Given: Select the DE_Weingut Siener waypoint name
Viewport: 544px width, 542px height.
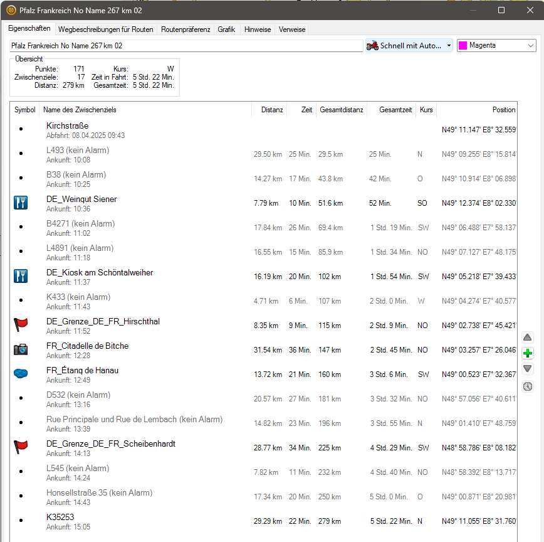Looking at the screenshot, I should tap(81, 199).
